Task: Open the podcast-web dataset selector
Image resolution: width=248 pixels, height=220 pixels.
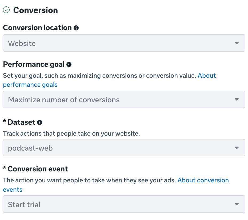Action: pos(124,148)
